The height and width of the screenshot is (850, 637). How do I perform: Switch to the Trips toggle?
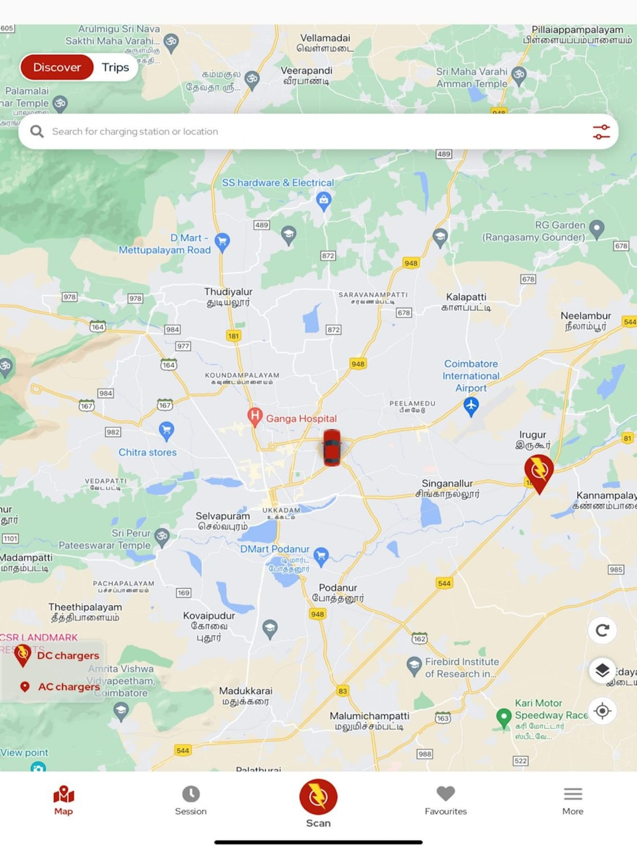coord(115,67)
